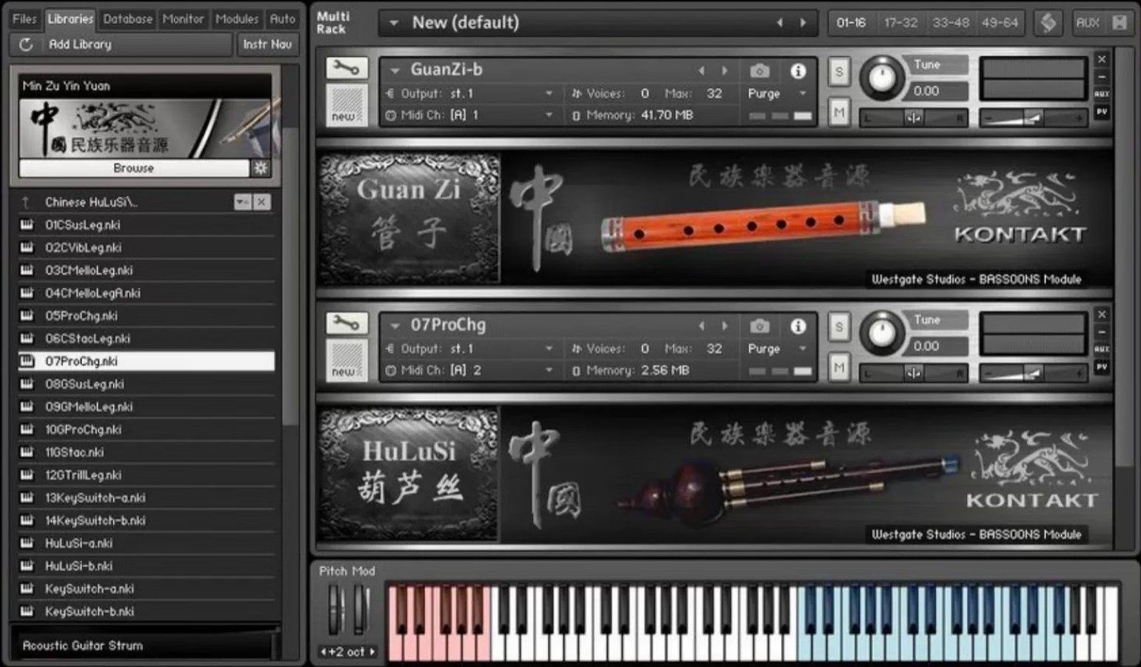Image resolution: width=1141 pixels, height=667 pixels.
Task: Click the volume slider on 07ProChg
Action: click(x=1032, y=373)
